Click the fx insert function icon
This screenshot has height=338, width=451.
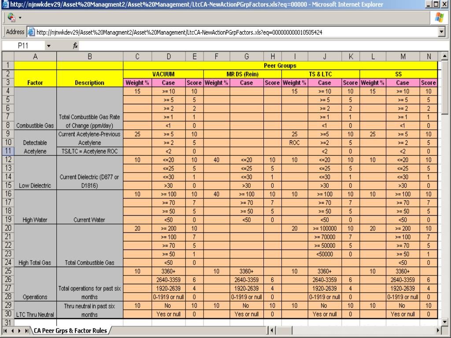pos(75,46)
